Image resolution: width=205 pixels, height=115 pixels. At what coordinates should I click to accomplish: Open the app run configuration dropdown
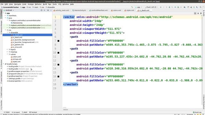[138, 7]
